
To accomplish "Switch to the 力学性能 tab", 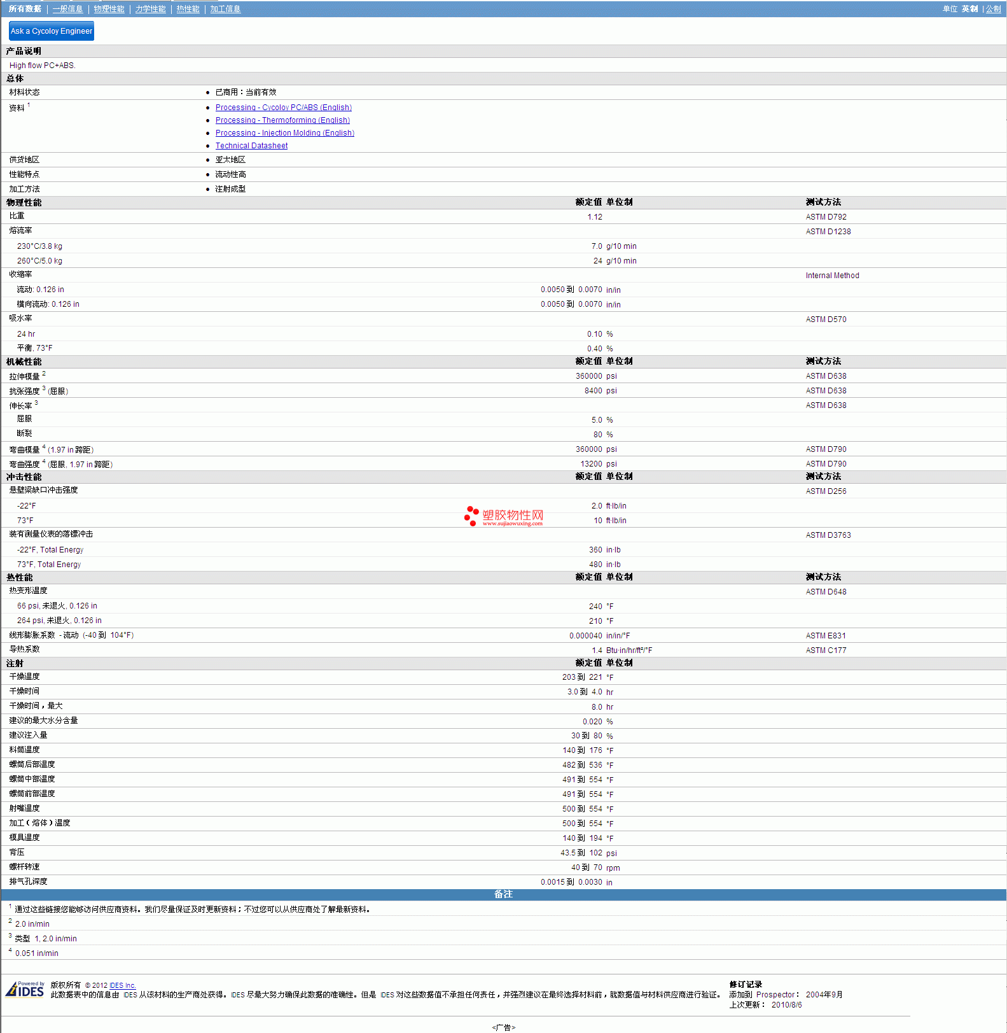I will (x=150, y=9).
